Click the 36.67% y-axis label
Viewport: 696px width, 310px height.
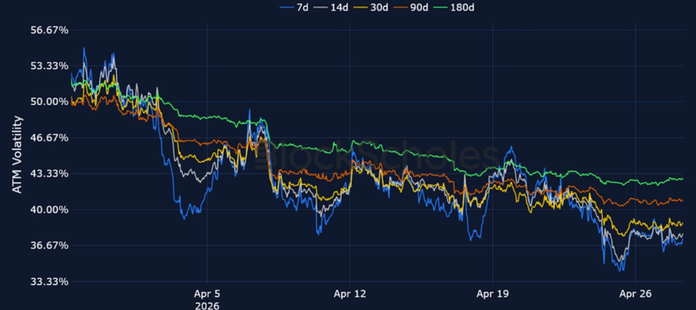[x=48, y=246]
